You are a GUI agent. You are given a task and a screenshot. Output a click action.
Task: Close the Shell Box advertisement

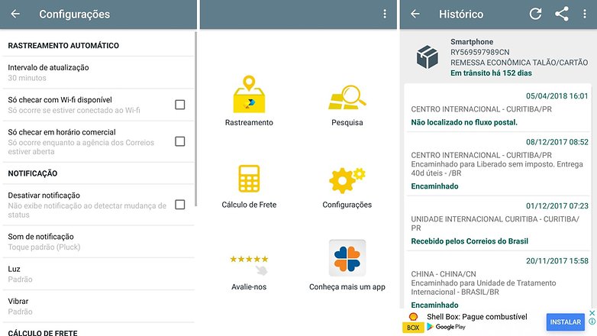click(x=592, y=313)
